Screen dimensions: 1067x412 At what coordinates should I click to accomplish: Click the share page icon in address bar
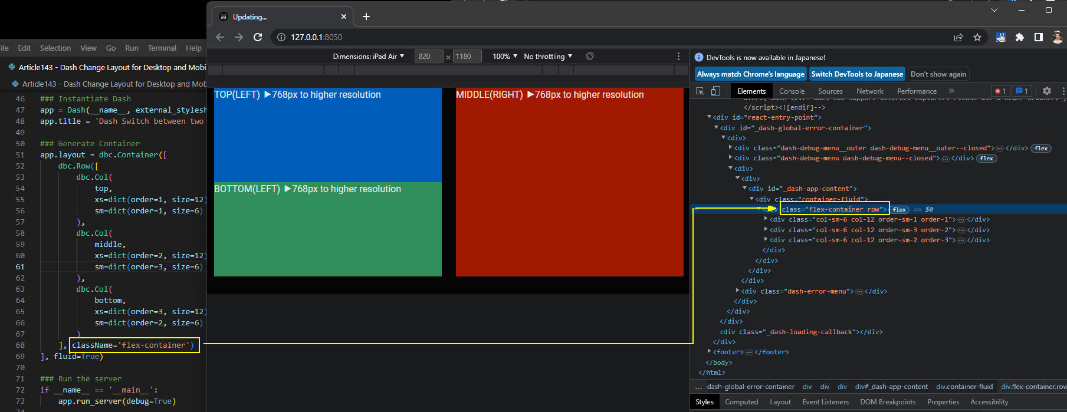(x=958, y=37)
